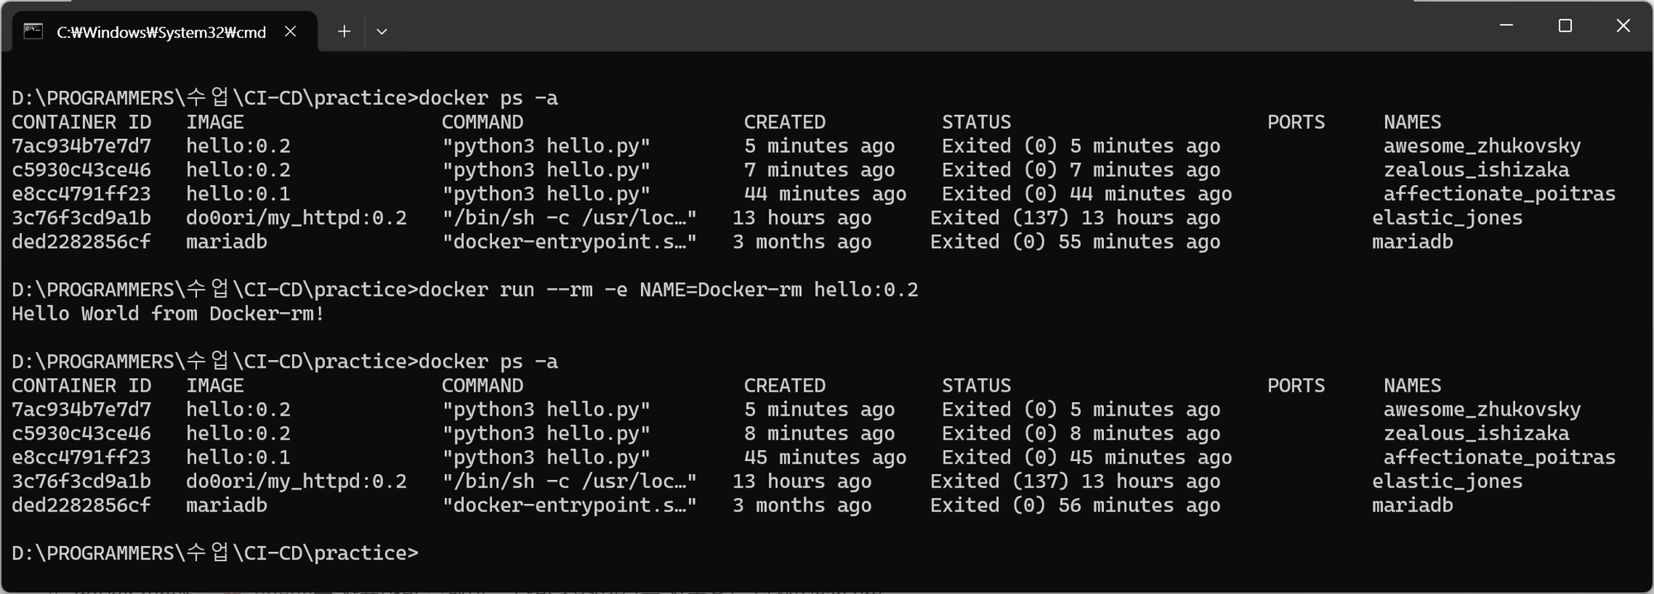Click the STATUS header in second listing
This screenshot has width=1654, height=594.
tap(976, 386)
